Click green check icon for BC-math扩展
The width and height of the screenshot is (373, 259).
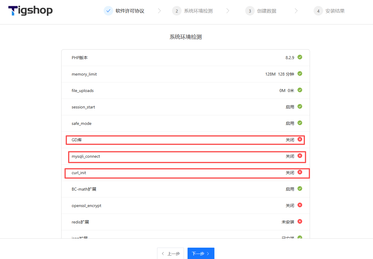point(300,188)
